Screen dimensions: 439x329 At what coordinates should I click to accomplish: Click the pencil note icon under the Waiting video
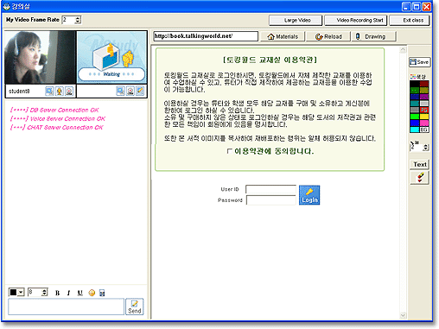tap(140, 91)
